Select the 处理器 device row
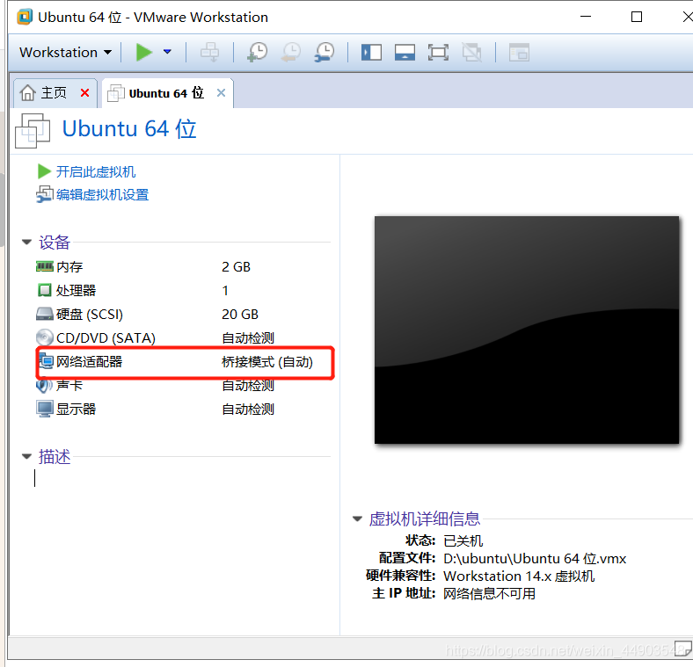Image resolution: width=693 pixels, height=667 pixels. tap(183, 291)
